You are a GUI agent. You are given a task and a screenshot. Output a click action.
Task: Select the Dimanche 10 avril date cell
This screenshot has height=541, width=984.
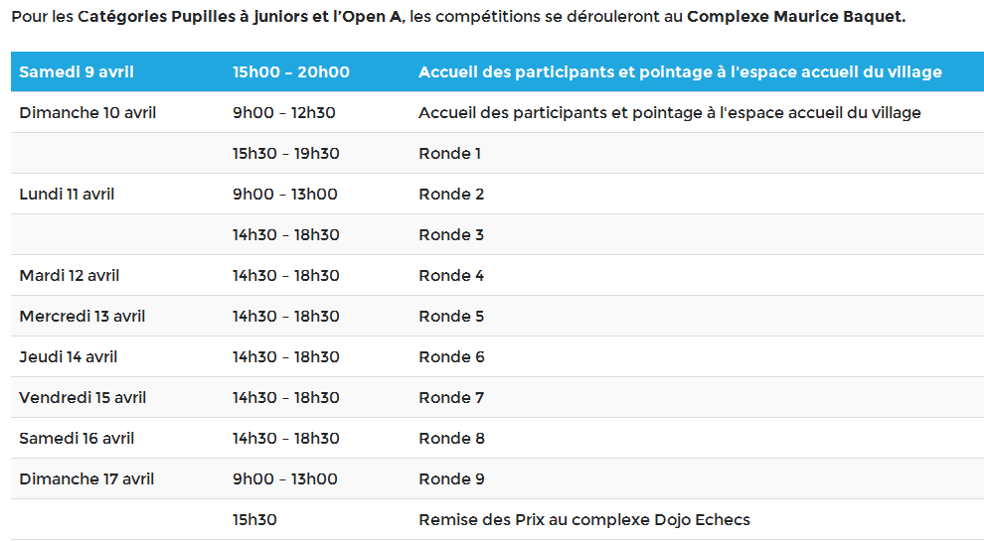coord(87,113)
